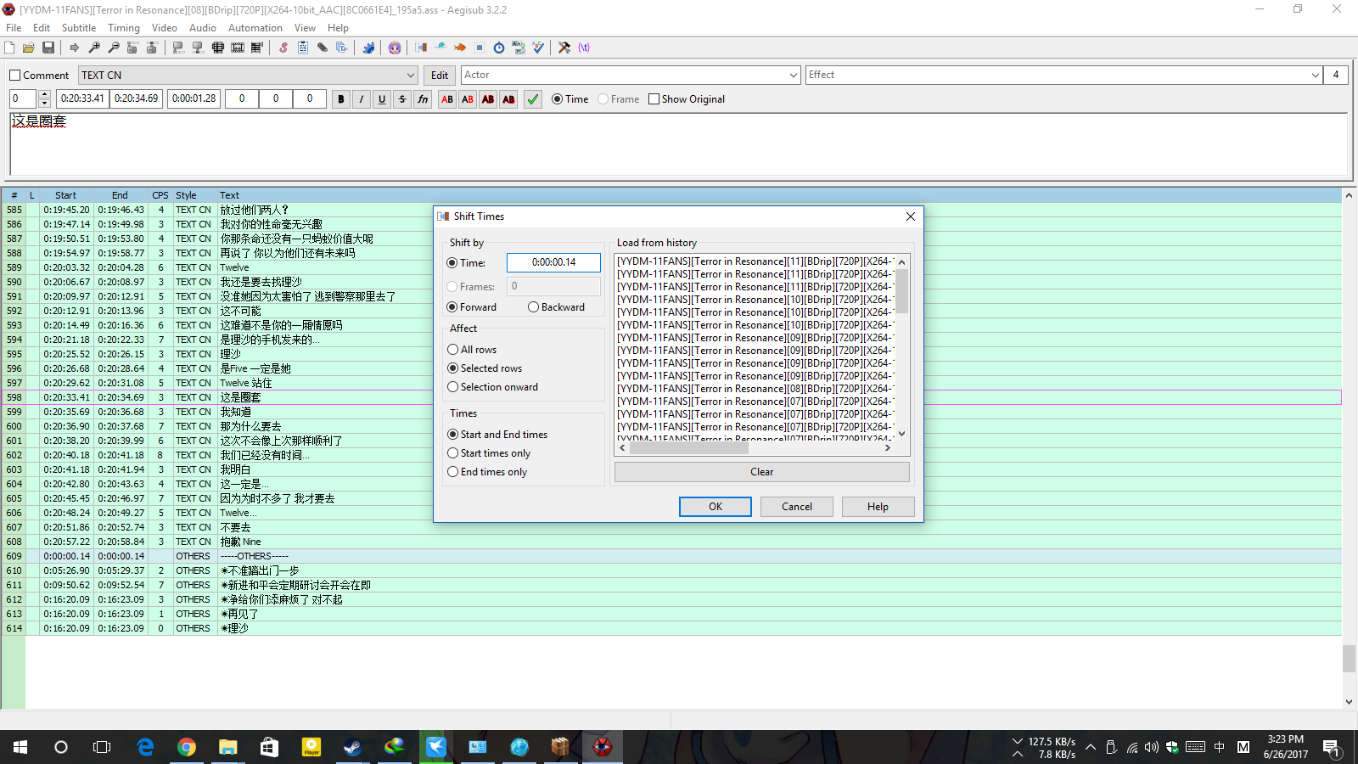The width and height of the screenshot is (1358, 764).
Task: Open Attachments paperclip icon
Action: point(323,48)
